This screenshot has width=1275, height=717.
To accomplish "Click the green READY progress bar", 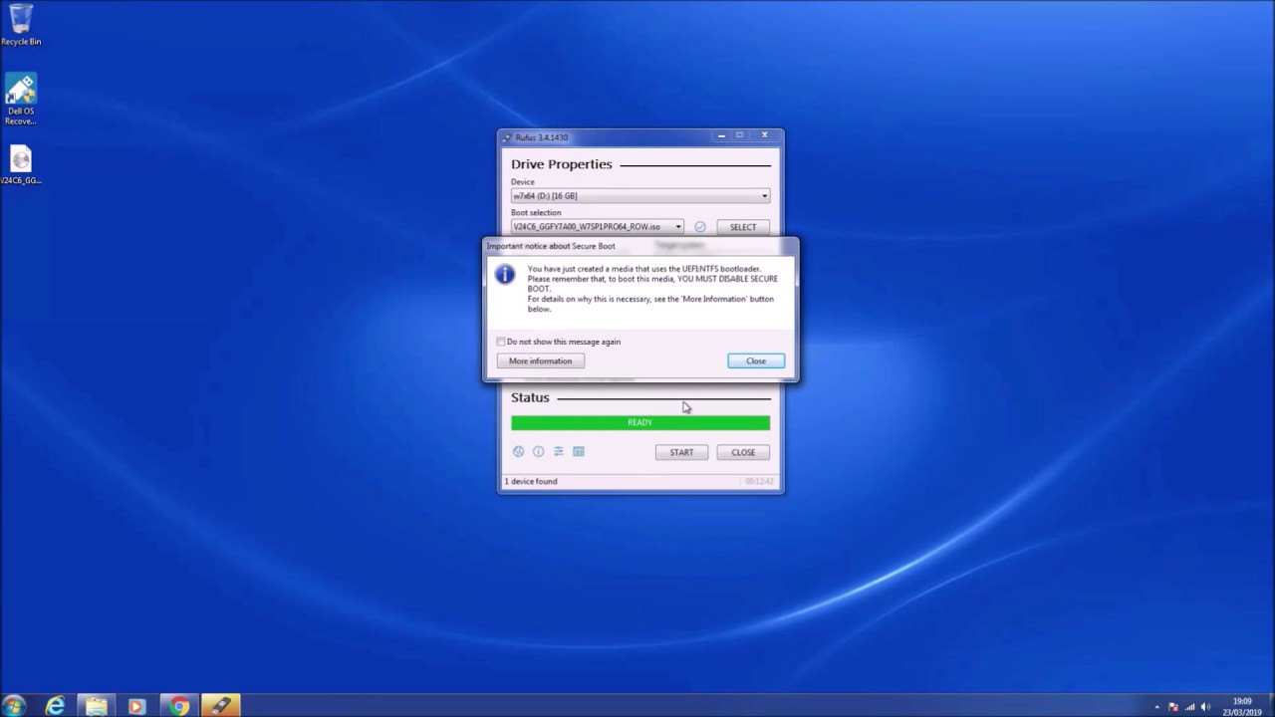I will (640, 423).
